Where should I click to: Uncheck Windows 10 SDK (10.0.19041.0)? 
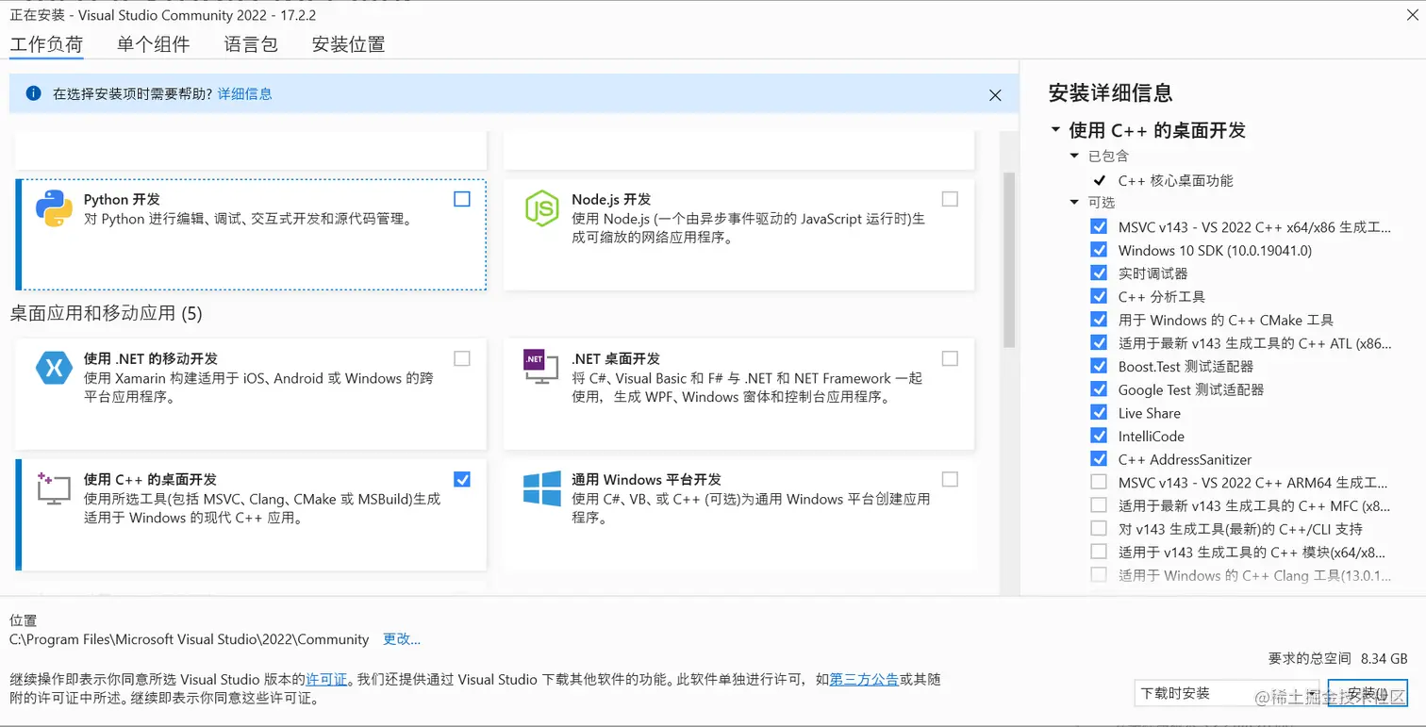1099,250
